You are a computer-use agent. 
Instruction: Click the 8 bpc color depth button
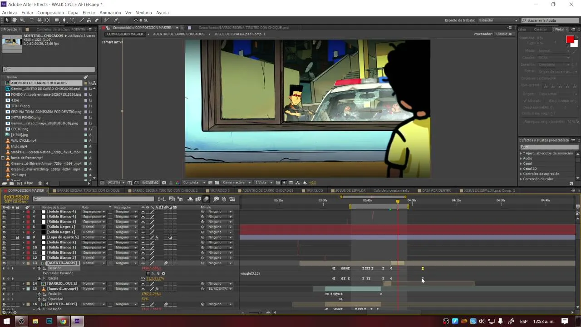28,183
